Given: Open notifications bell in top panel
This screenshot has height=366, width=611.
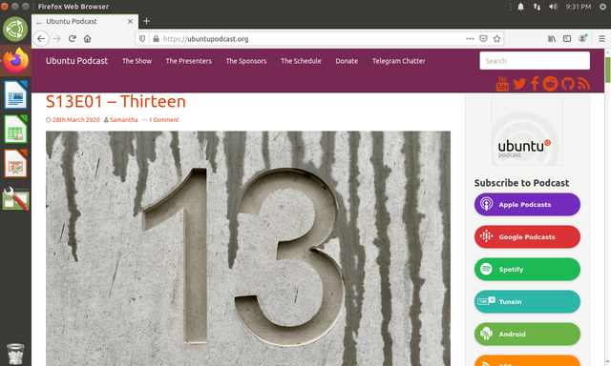Looking at the screenshot, I should coord(520,7).
